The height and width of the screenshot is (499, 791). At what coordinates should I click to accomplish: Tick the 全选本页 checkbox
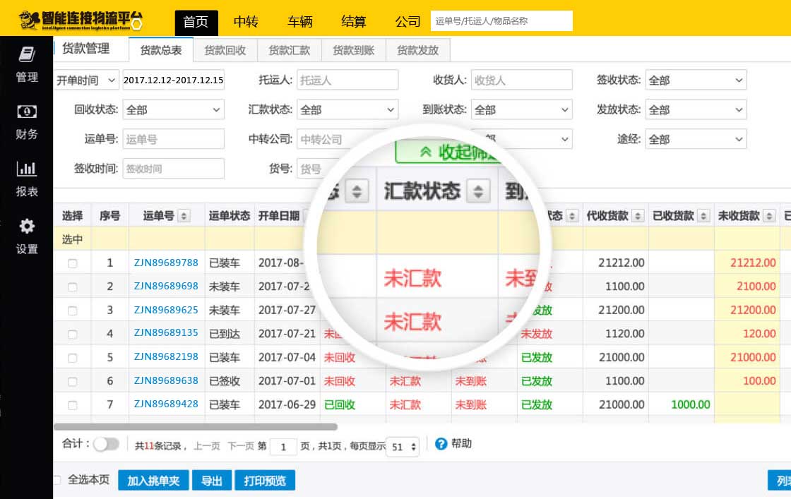[x=58, y=480]
